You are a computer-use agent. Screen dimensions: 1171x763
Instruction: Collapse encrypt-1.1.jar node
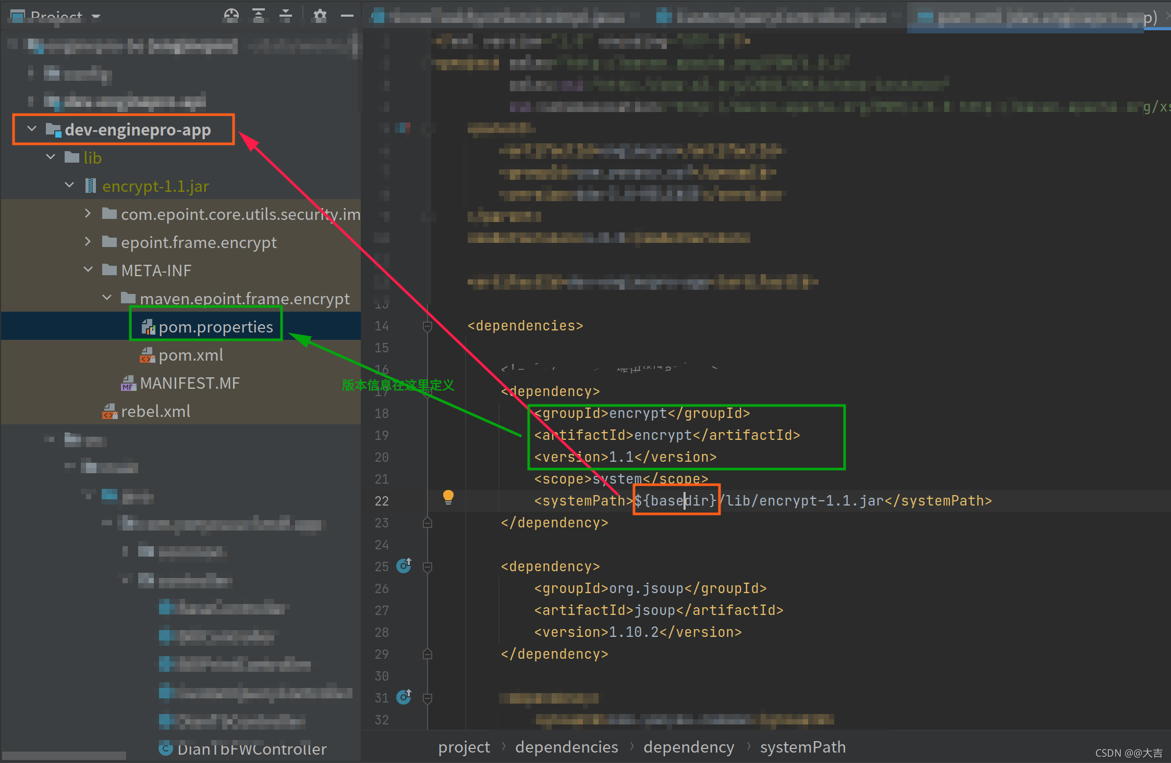tap(69, 185)
